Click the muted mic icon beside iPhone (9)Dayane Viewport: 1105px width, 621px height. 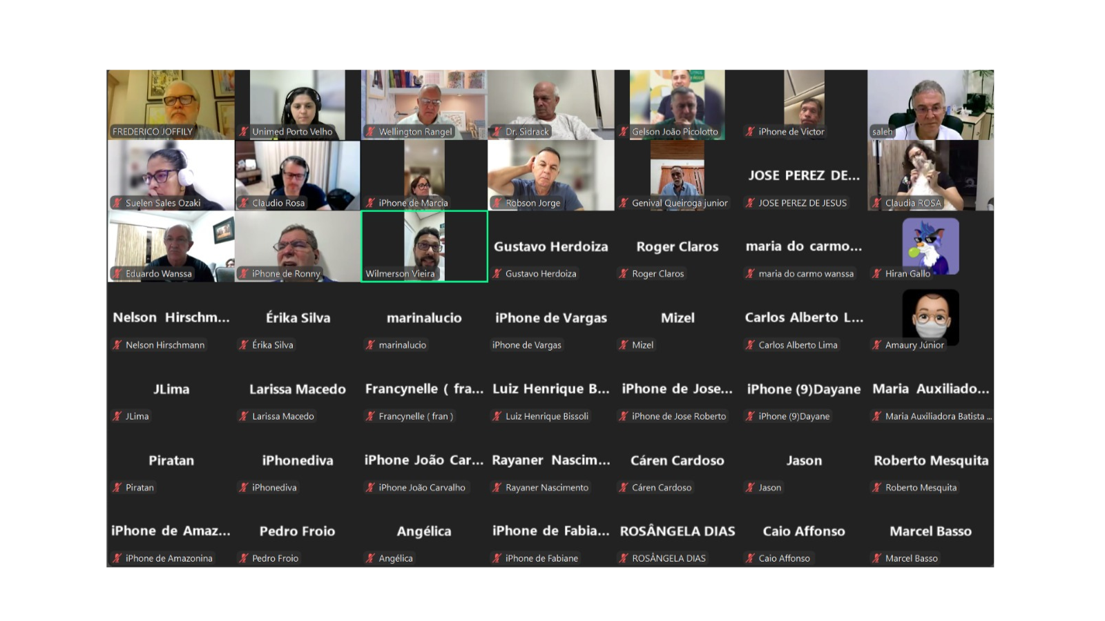(x=751, y=416)
